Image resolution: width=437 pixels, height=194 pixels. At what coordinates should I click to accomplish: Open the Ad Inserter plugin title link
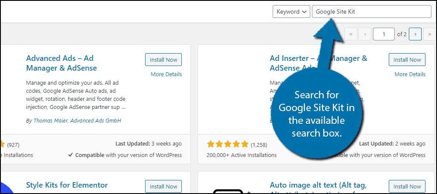[318, 63]
